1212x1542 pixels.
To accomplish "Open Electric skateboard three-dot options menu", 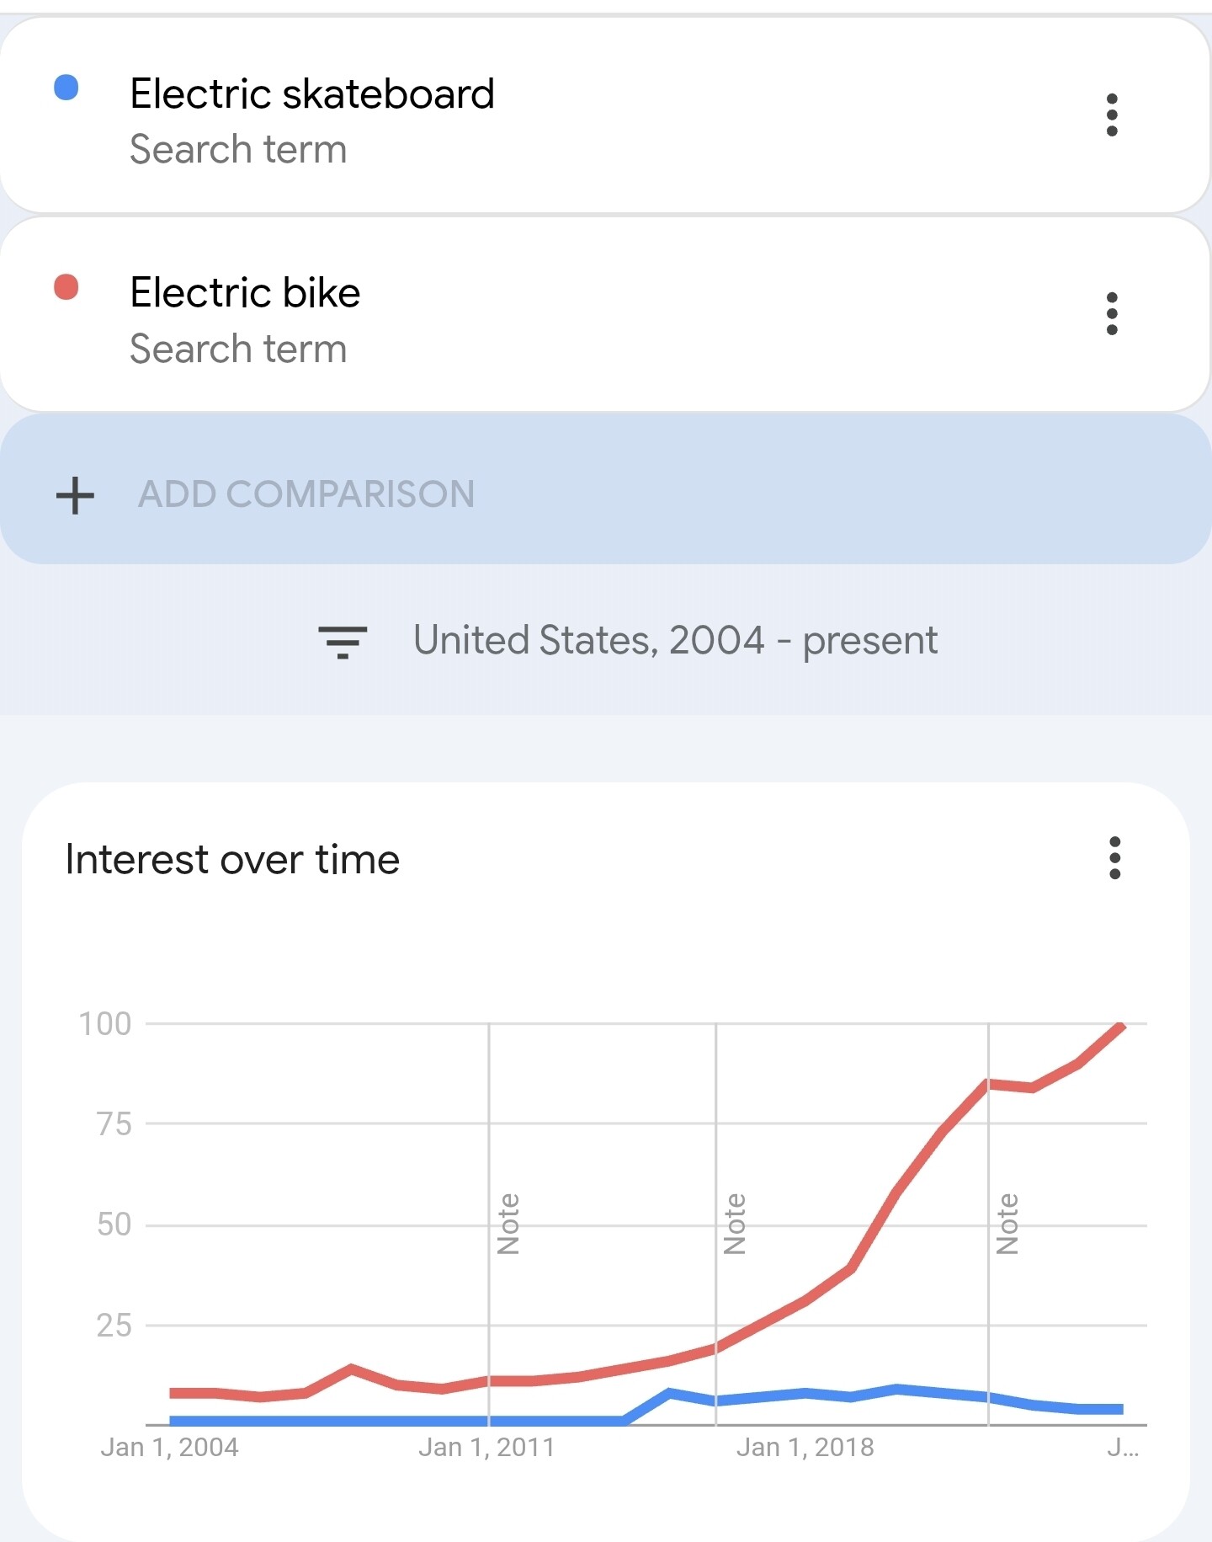I will (1112, 115).
